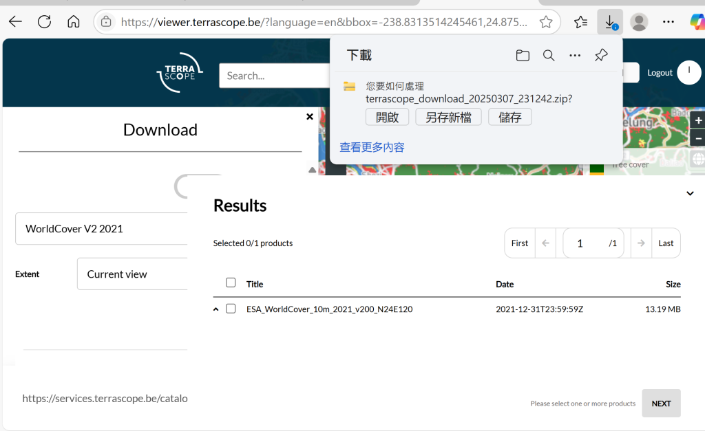Search downloads with the magnifier icon

pos(549,55)
